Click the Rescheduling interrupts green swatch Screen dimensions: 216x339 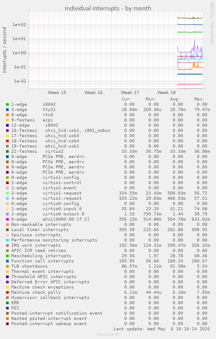(x=7, y=256)
